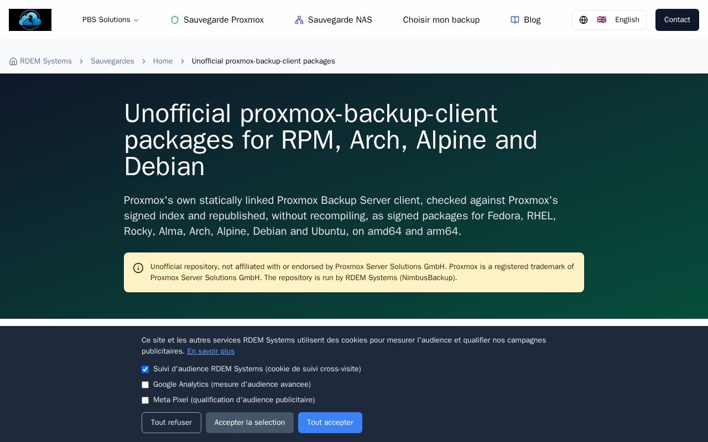Untick the Suivi d'audience RDEM Systems checkbox
The image size is (708, 442).
click(x=145, y=369)
